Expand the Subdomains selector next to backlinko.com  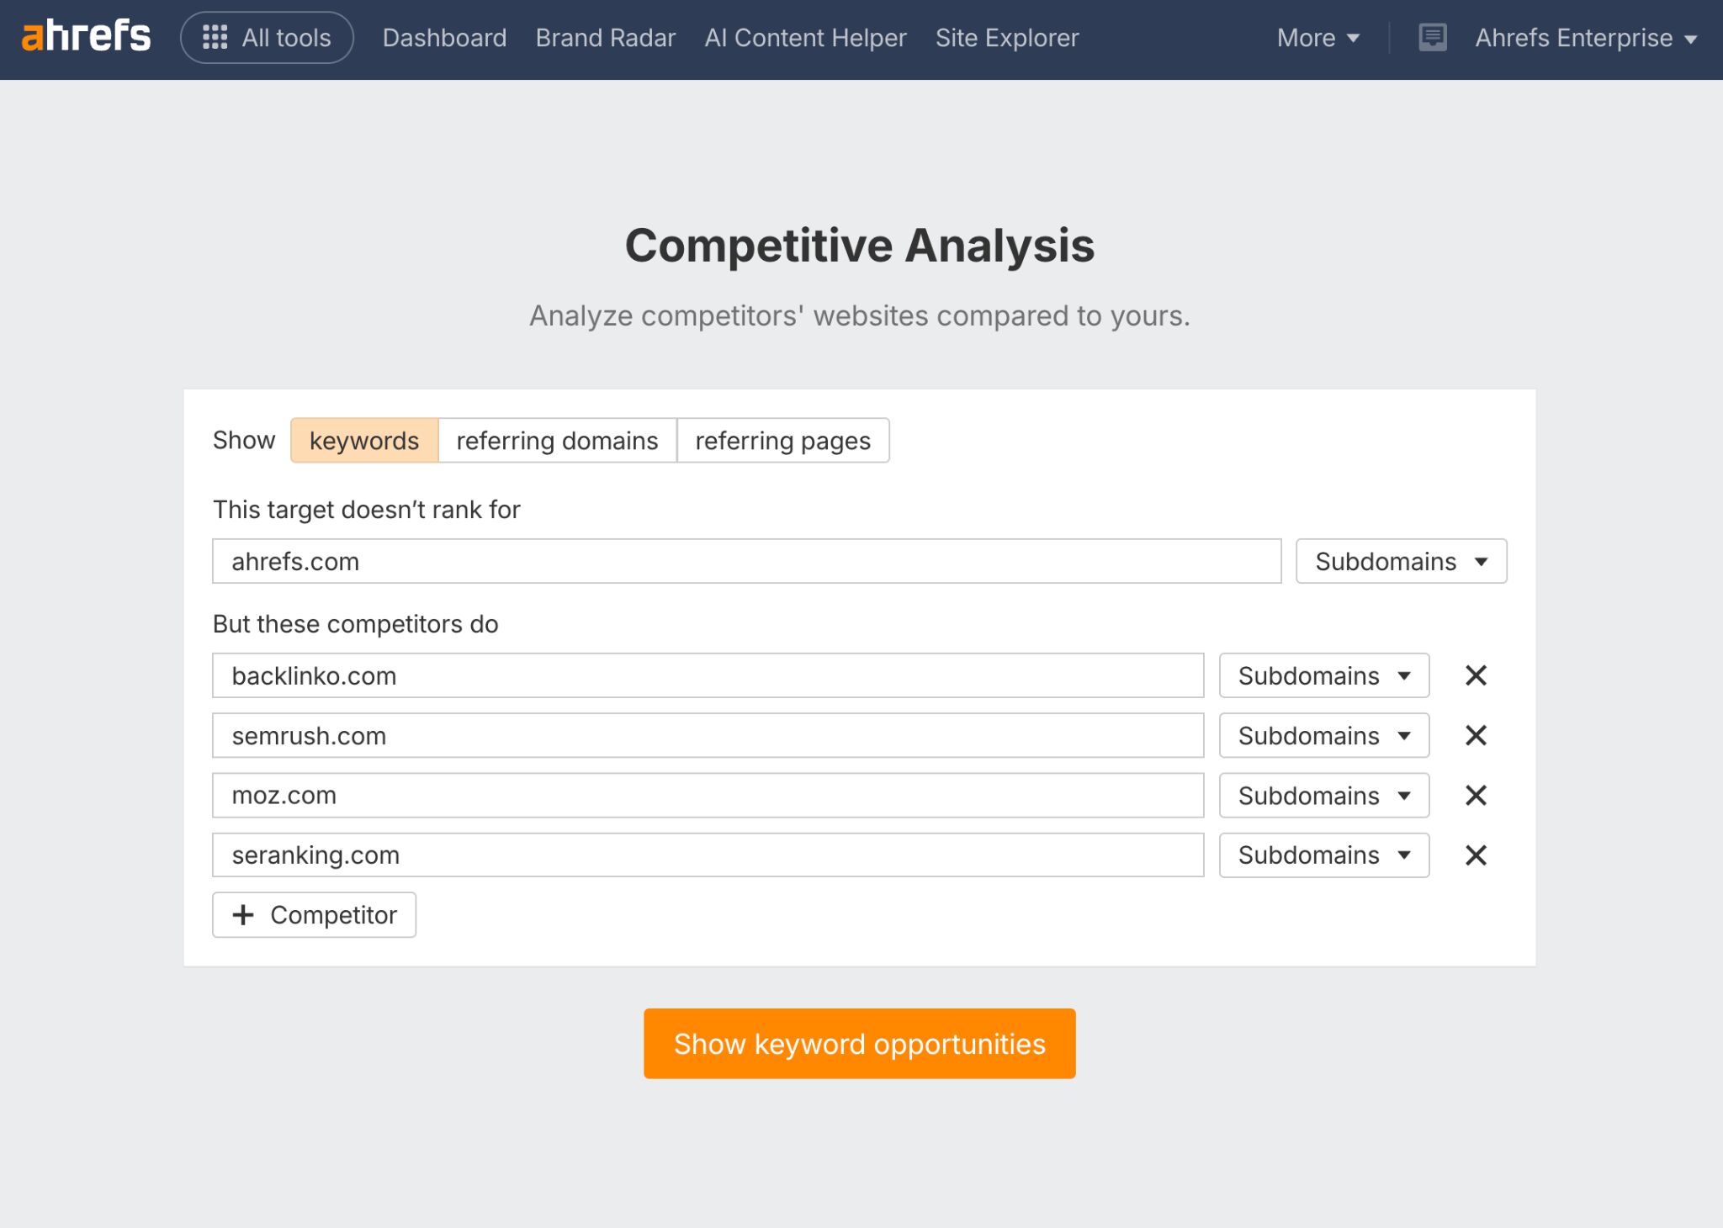[1323, 675]
